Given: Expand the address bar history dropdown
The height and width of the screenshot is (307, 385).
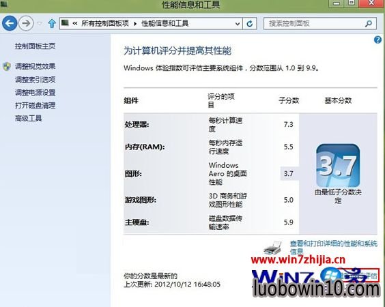Looking at the screenshot, I should click(237, 24).
